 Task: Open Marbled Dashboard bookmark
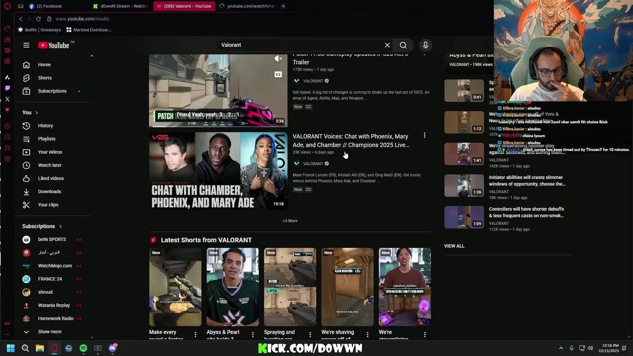(89, 30)
